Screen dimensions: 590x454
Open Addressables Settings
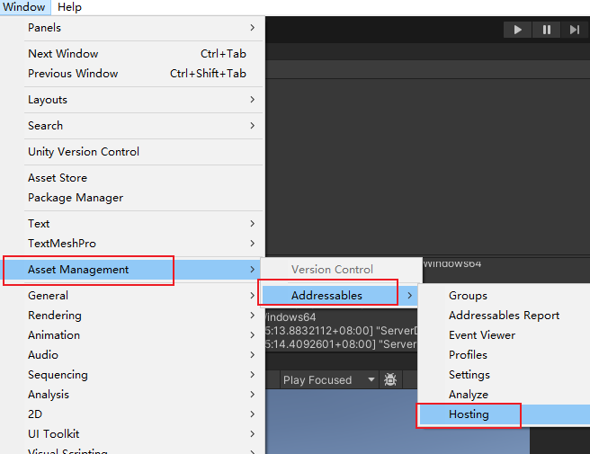(x=505, y=375)
